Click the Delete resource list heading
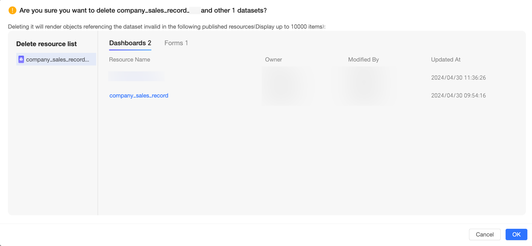The image size is (532, 246). pos(46,44)
